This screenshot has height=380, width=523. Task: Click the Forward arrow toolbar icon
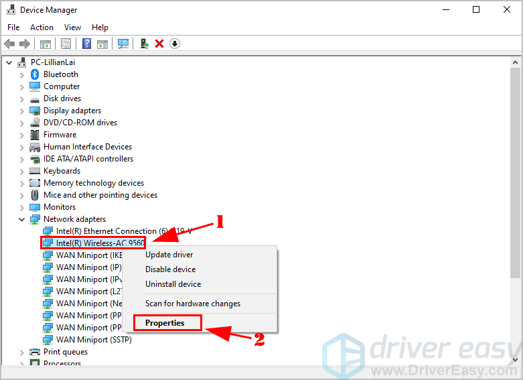tap(25, 44)
